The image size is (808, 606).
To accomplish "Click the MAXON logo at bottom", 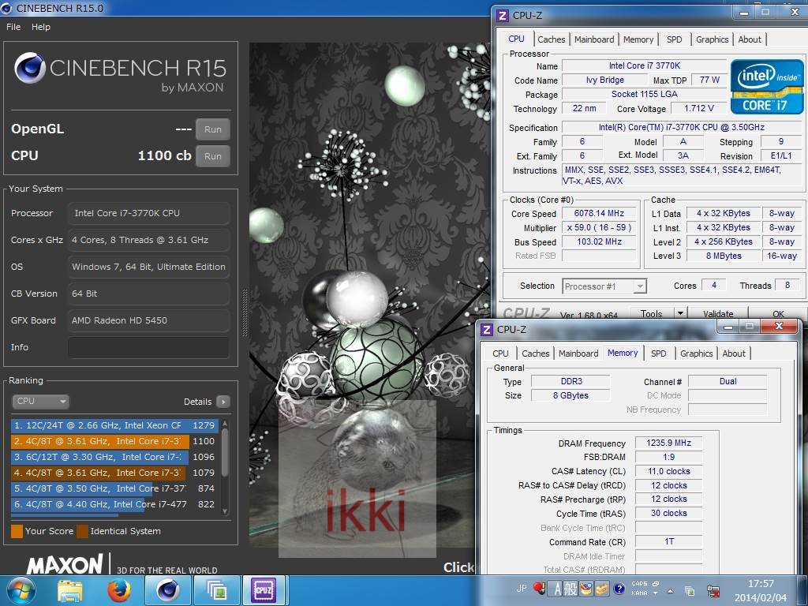I will 65,564.
